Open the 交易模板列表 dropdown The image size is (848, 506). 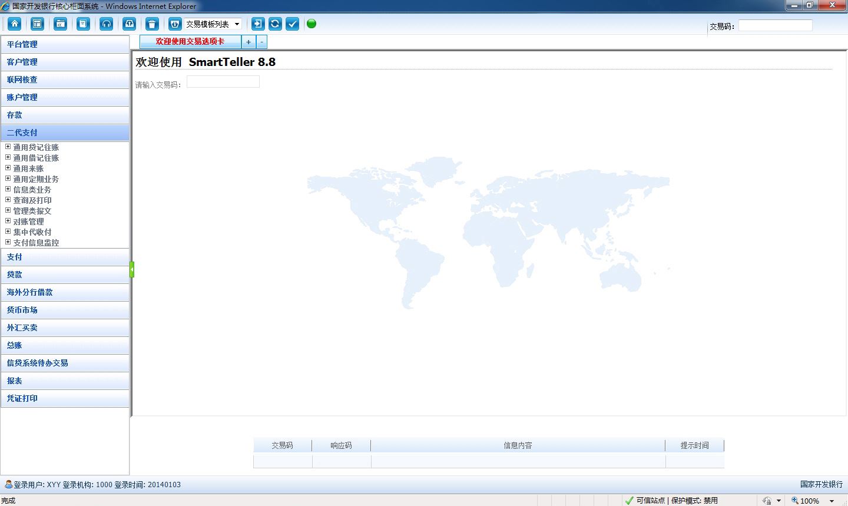213,24
